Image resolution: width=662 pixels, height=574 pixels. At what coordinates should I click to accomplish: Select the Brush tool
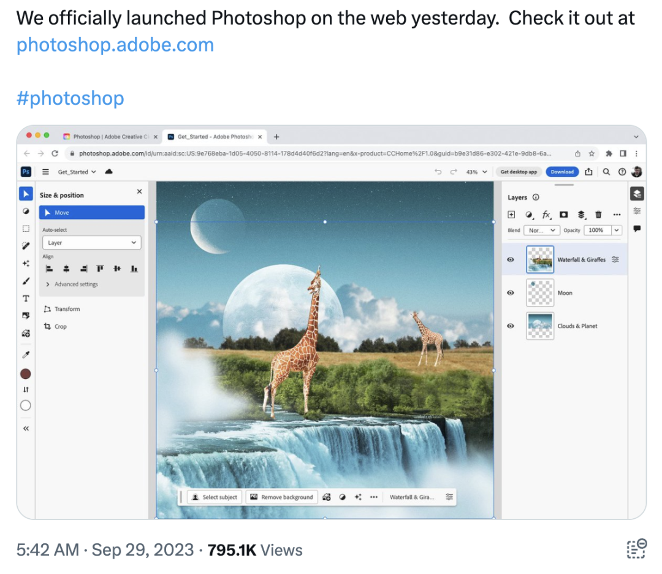click(26, 281)
